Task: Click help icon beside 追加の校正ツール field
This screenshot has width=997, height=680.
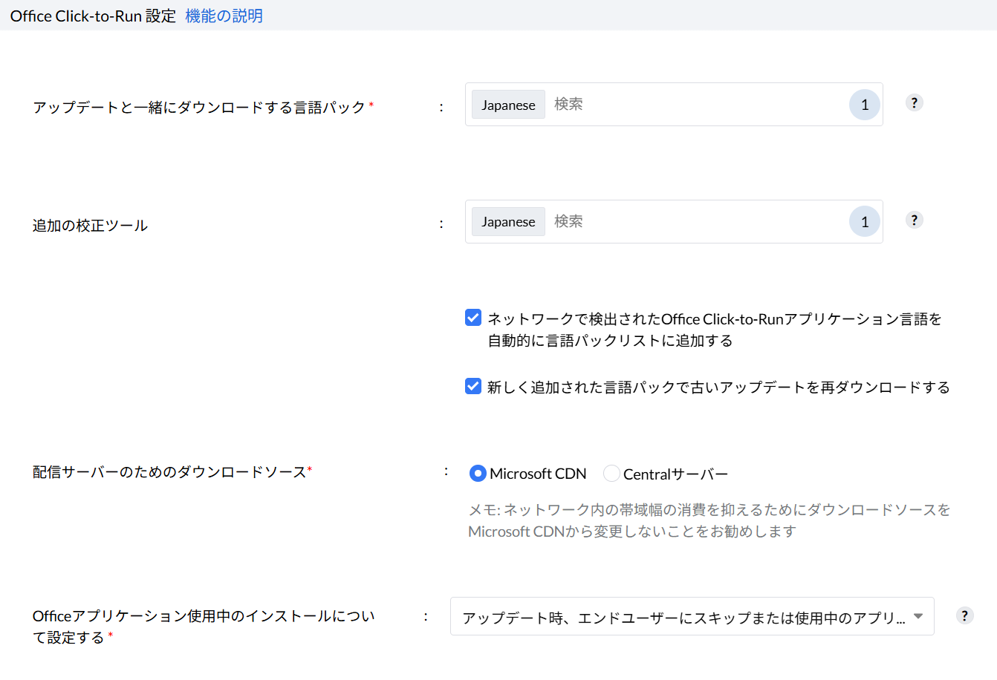Action: tap(915, 220)
